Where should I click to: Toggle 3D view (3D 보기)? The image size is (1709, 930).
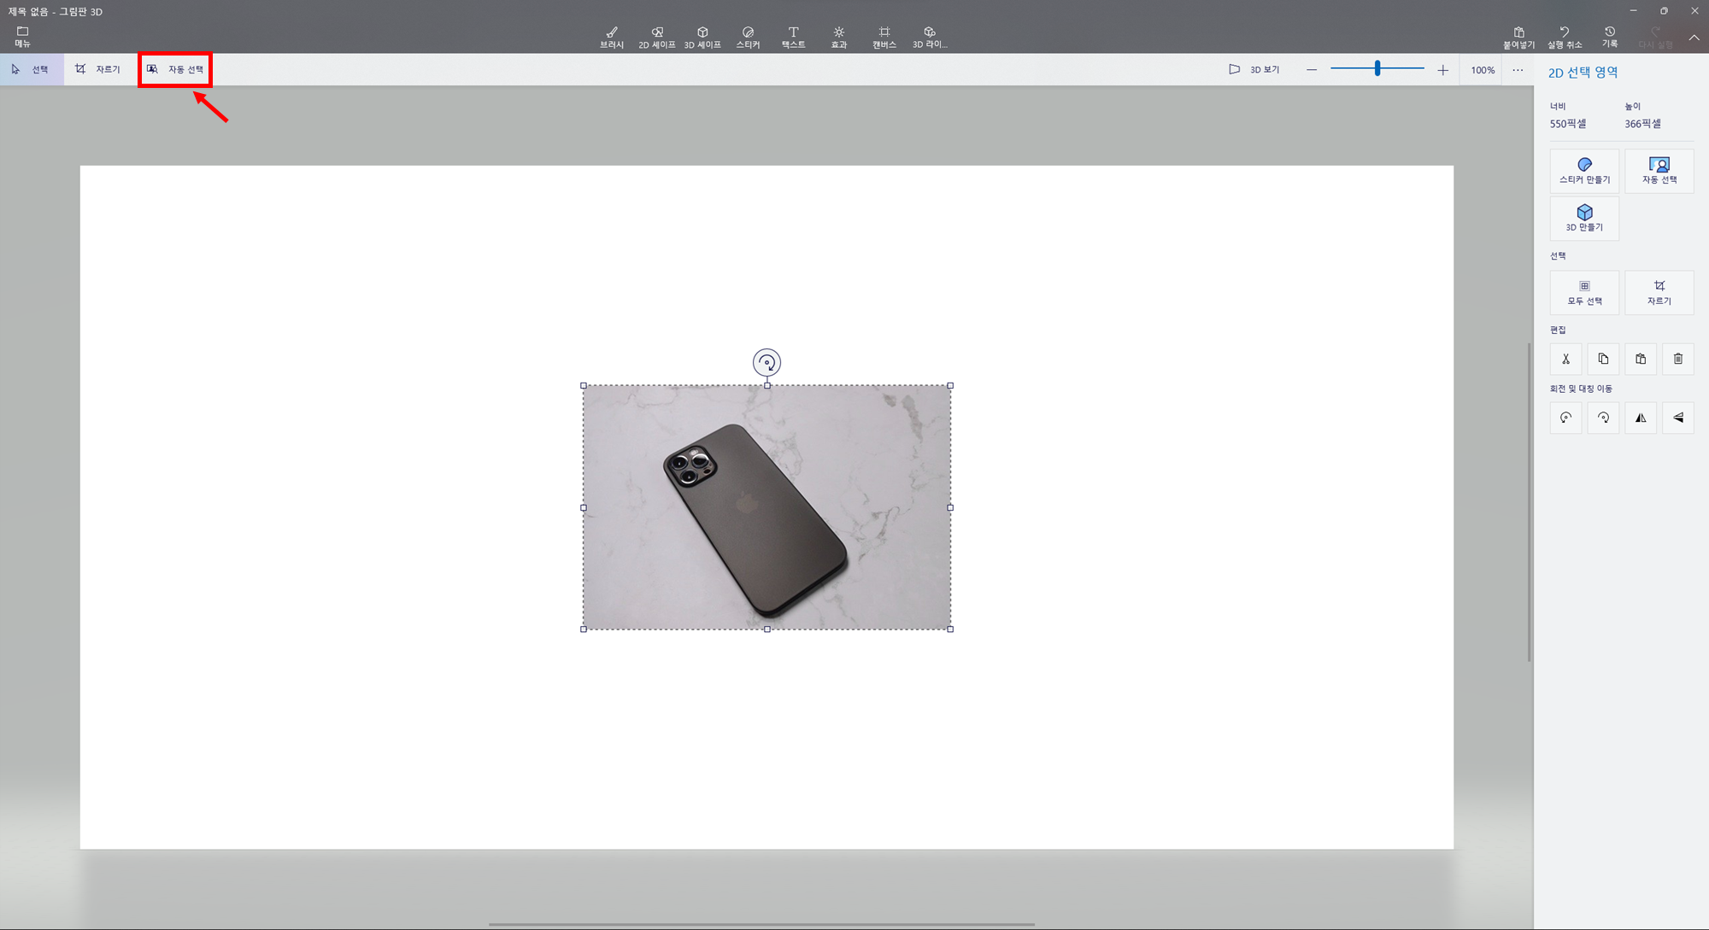pos(1254,69)
